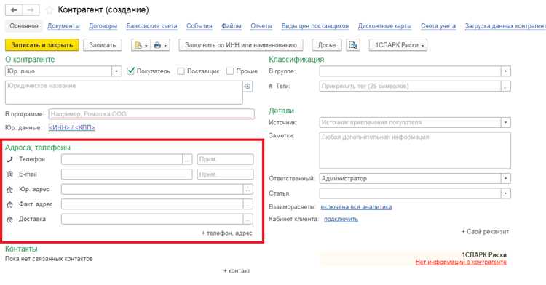This screenshot has height=285, width=546.
Task: Open the Доставка address ellipsis button
Action: coord(248,220)
